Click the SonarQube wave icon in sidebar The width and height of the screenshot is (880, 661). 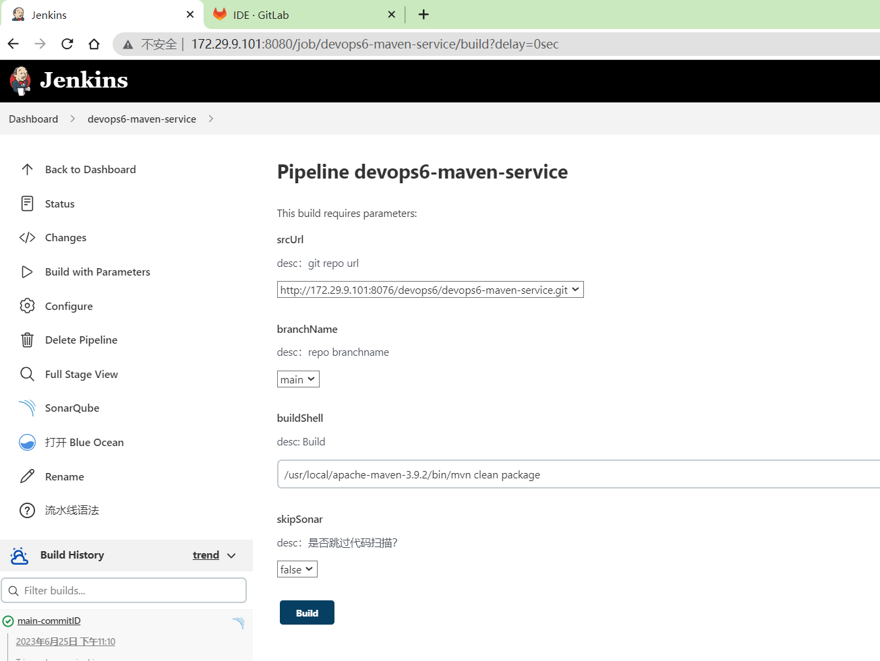(27, 408)
